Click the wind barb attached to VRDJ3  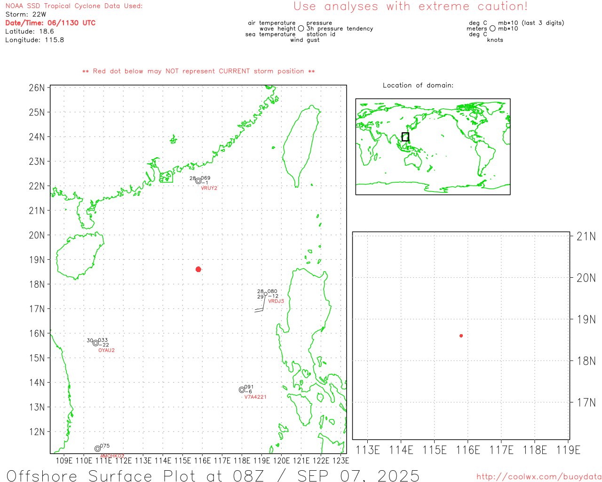261,305
